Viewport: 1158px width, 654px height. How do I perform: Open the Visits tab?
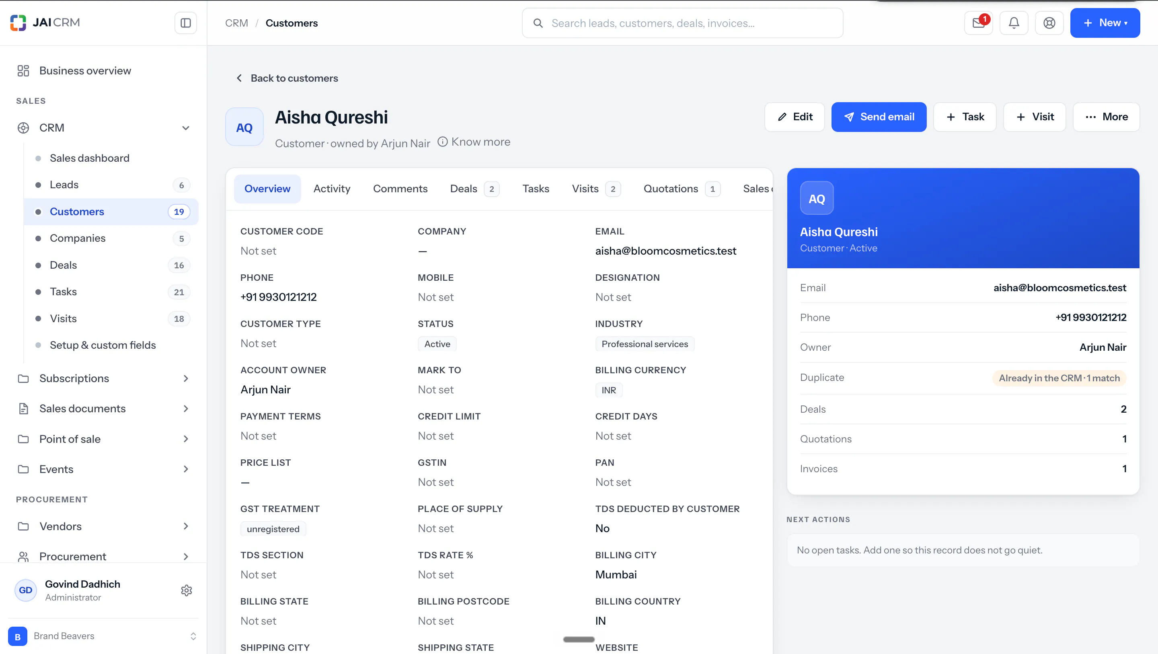click(596, 189)
